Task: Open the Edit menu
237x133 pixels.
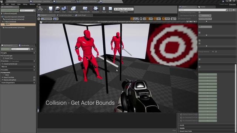Action: point(7,4)
